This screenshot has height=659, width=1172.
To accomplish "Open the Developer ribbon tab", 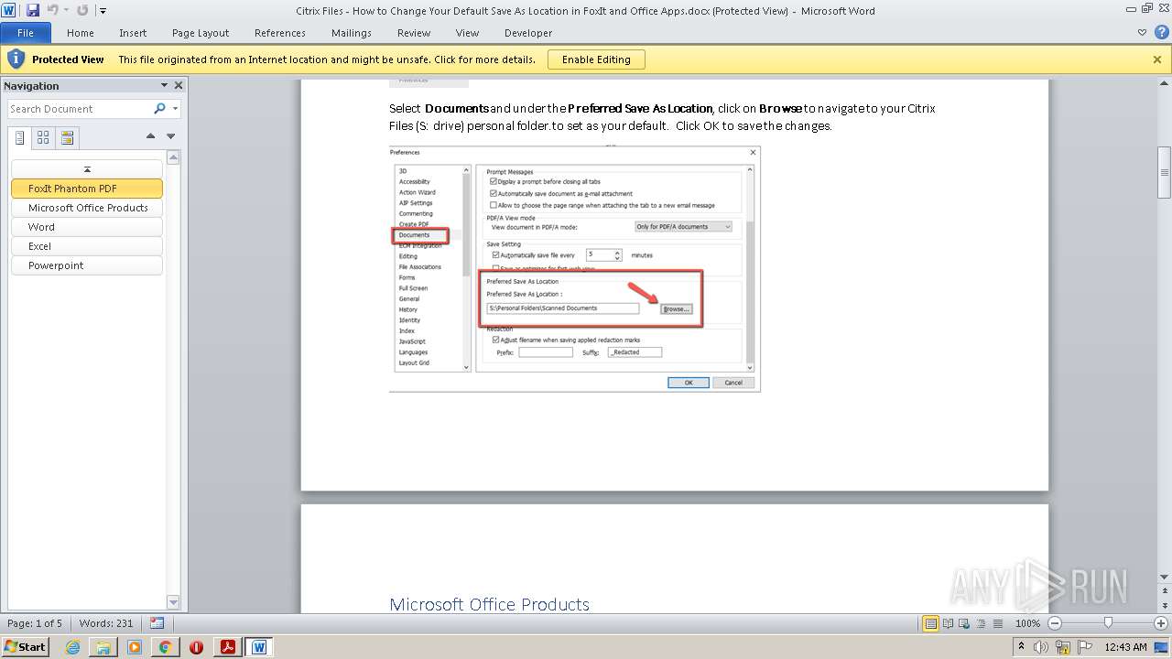I will coord(528,33).
